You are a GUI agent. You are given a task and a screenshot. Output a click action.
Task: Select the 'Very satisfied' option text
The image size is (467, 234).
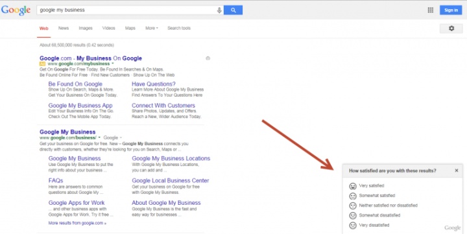(372, 186)
